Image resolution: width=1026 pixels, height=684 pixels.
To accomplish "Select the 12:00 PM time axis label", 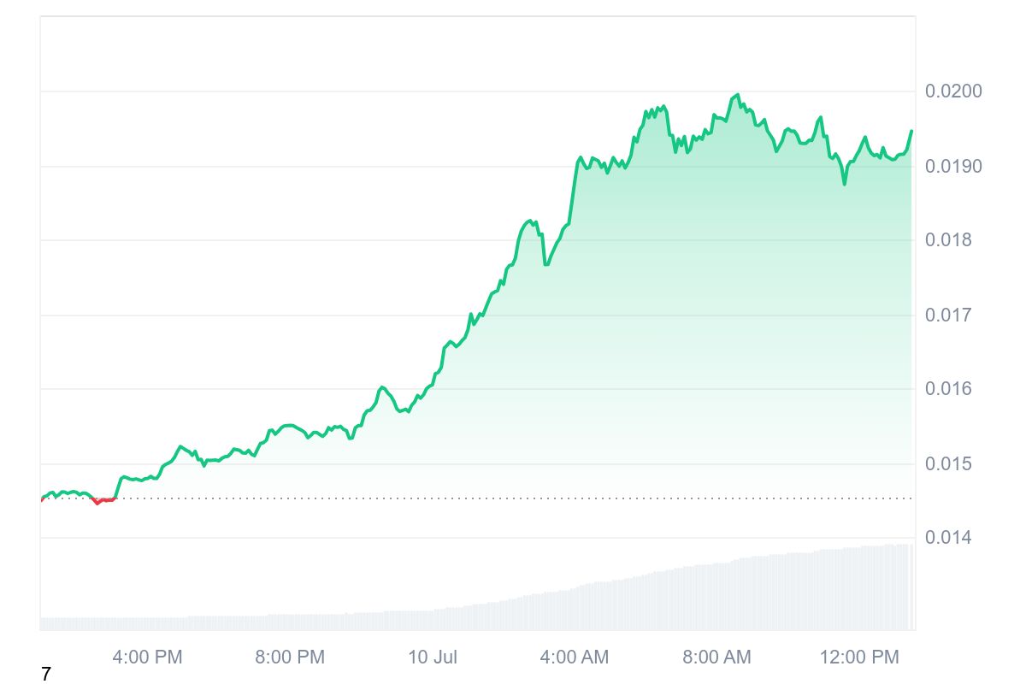I will click(859, 657).
